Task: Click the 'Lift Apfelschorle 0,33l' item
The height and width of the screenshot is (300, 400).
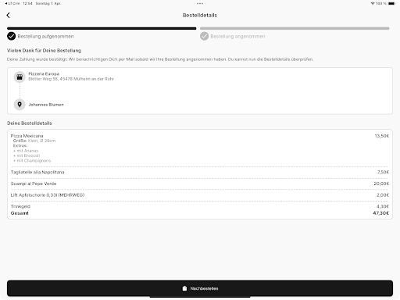Action: click(x=48, y=195)
